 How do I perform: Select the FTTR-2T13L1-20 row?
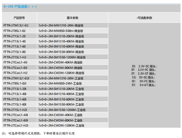(55, 36)
